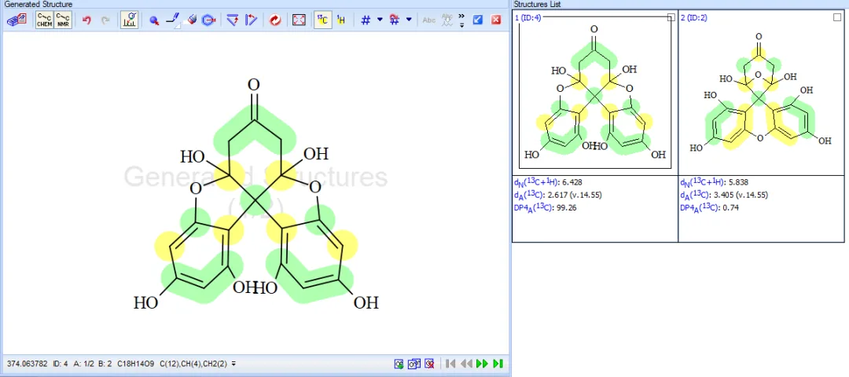Click 'C(12),CH(4),CH2(2)' in status bar

pos(194,364)
